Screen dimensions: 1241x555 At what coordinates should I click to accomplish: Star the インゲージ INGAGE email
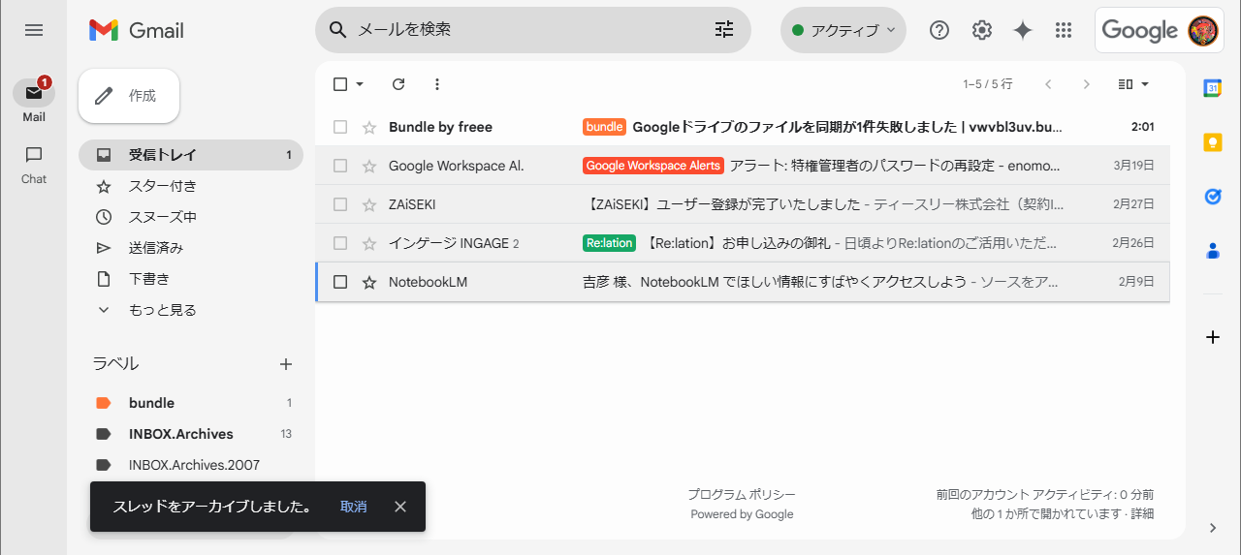point(368,243)
